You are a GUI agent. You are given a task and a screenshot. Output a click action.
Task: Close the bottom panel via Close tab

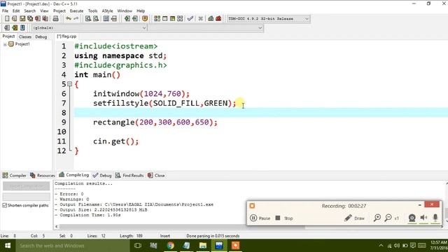(x=156, y=176)
